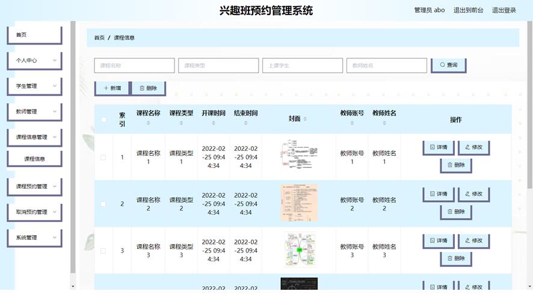
Task: Focus the 上课学生 search field
Action: 303,66
